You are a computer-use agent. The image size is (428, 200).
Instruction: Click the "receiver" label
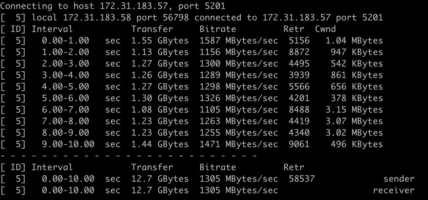click(x=393, y=190)
